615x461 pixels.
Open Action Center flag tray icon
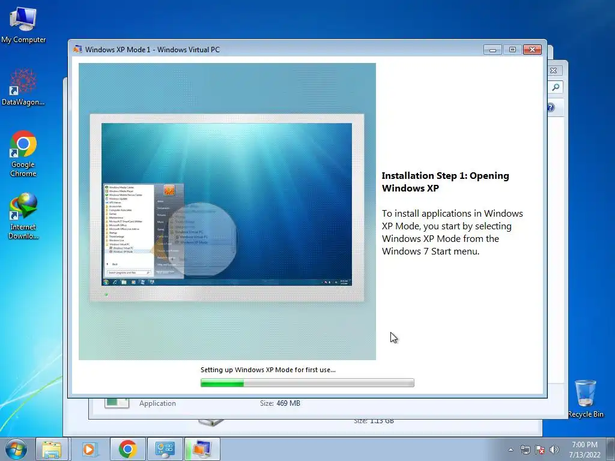tap(540, 450)
